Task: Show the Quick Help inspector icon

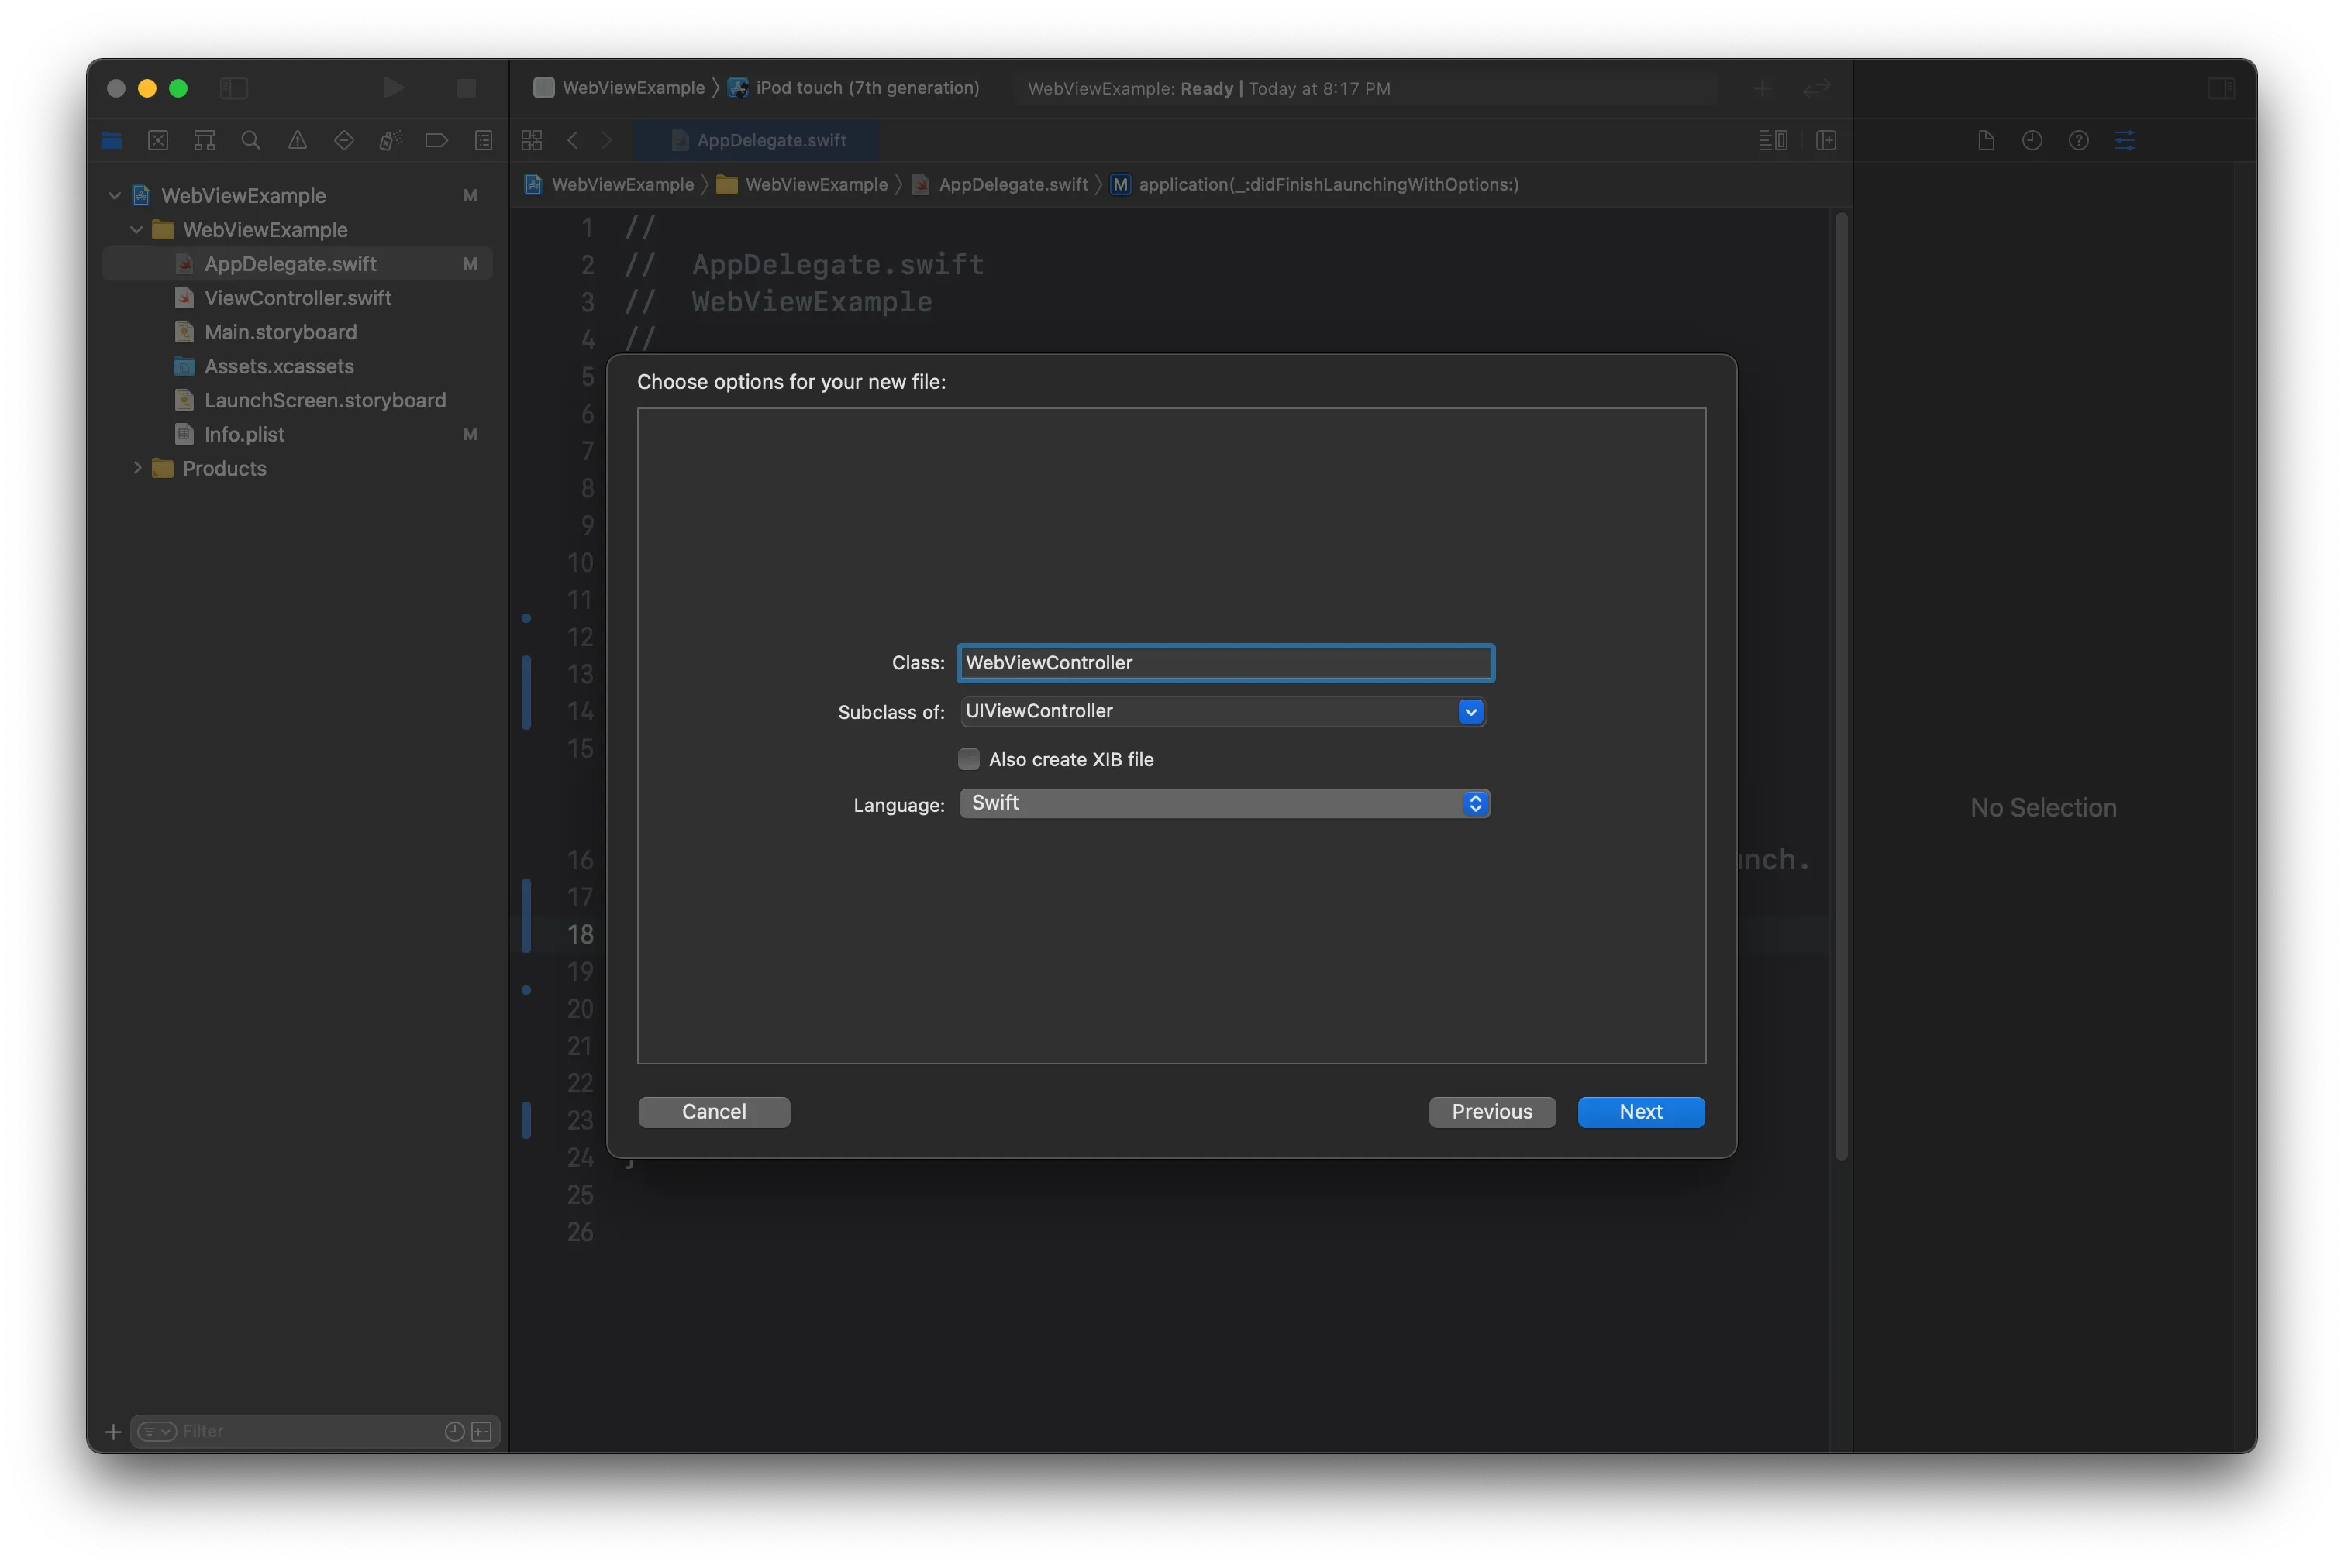Action: tap(2078, 141)
